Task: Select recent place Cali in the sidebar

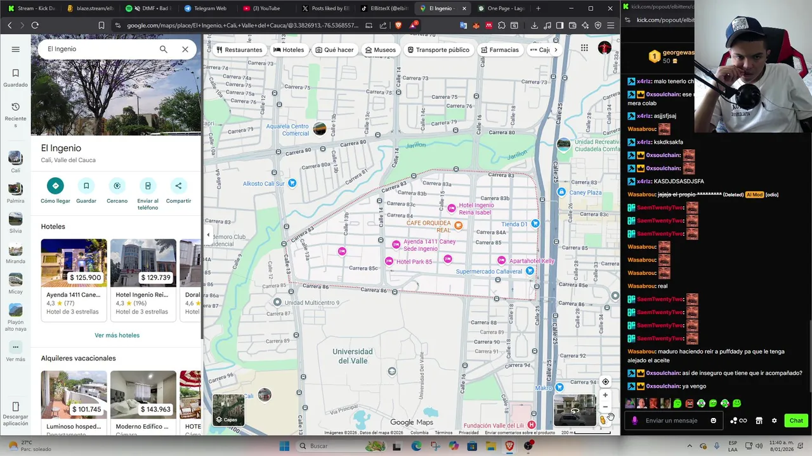Action: point(15,162)
